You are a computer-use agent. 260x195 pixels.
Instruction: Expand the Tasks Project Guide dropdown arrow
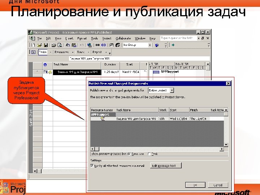tap(51, 52)
